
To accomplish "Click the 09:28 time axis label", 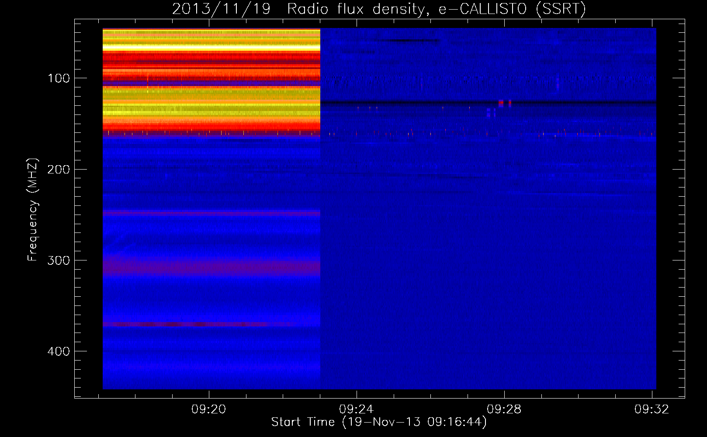I will point(504,409).
